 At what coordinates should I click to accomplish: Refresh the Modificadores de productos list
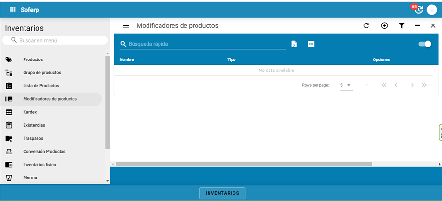click(x=366, y=25)
